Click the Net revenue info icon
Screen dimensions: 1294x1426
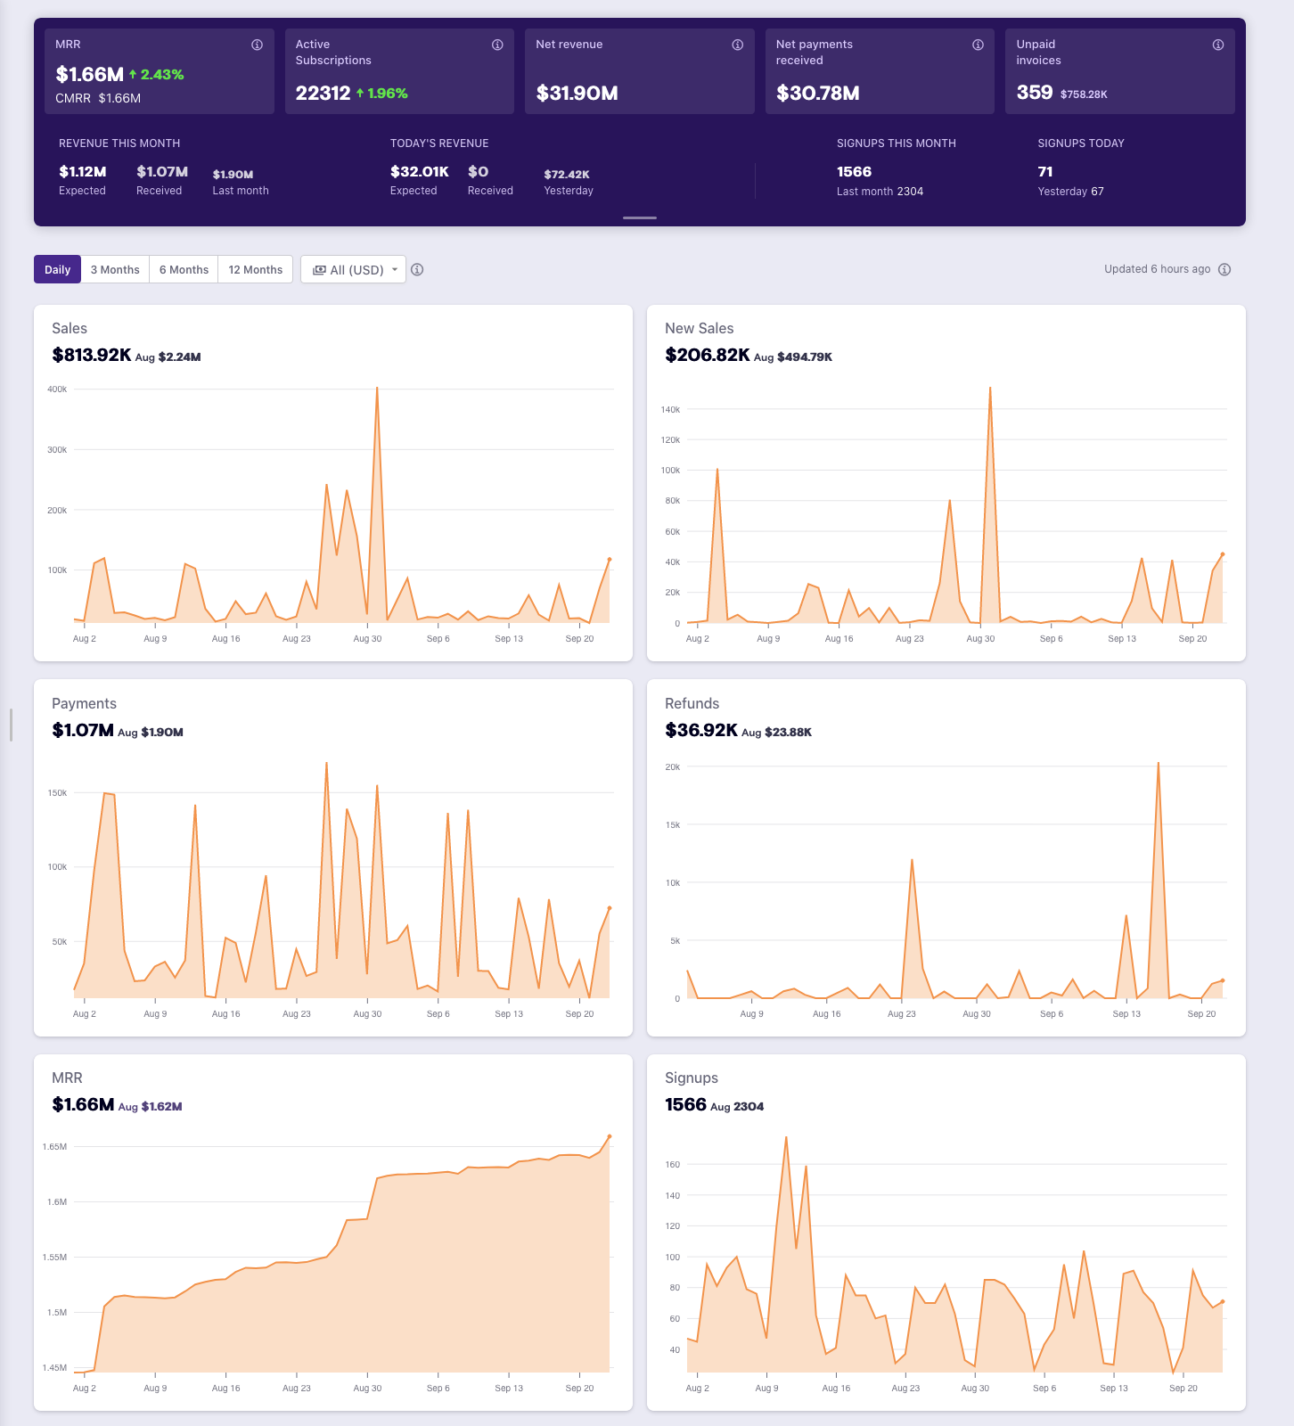[737, 45]
